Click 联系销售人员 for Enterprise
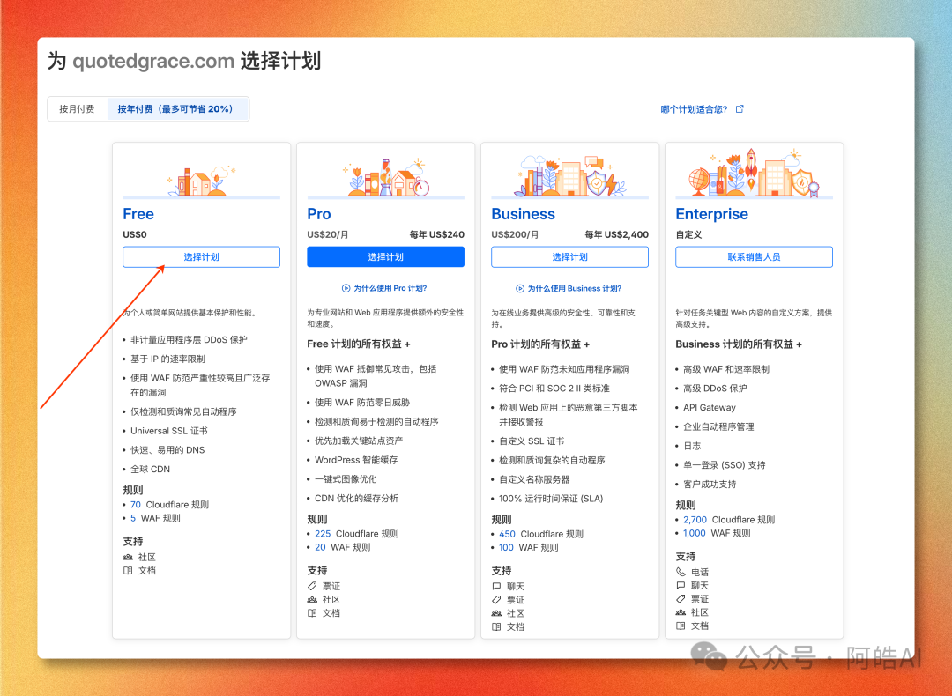 click(x=754, y=256)
